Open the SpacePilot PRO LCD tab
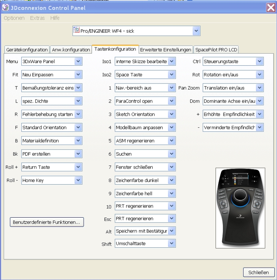This screenshot has height=280, width=277. pyautogui.click(x=216, y=50)
